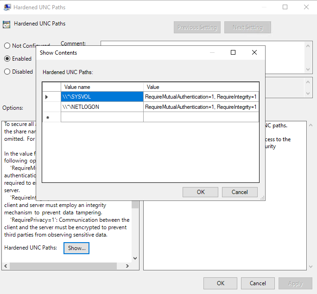Viewport: 317px width, 294px height.
Task: Maximize the Hardened UNC Paths window
Action: [x=285, y=7]
